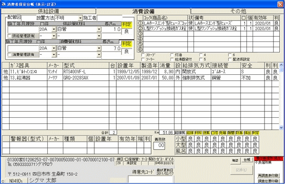Toggle the checkbox labeled 5
Image resolution: width=285 pixels, height=184 pixels.
click(x=201, y=59)
